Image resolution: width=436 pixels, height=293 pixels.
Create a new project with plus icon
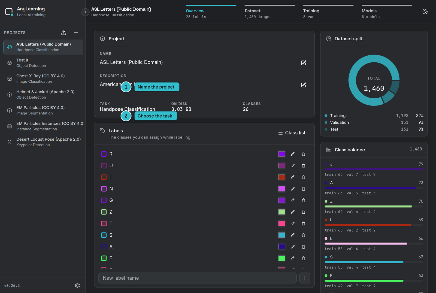pos(76,33)
